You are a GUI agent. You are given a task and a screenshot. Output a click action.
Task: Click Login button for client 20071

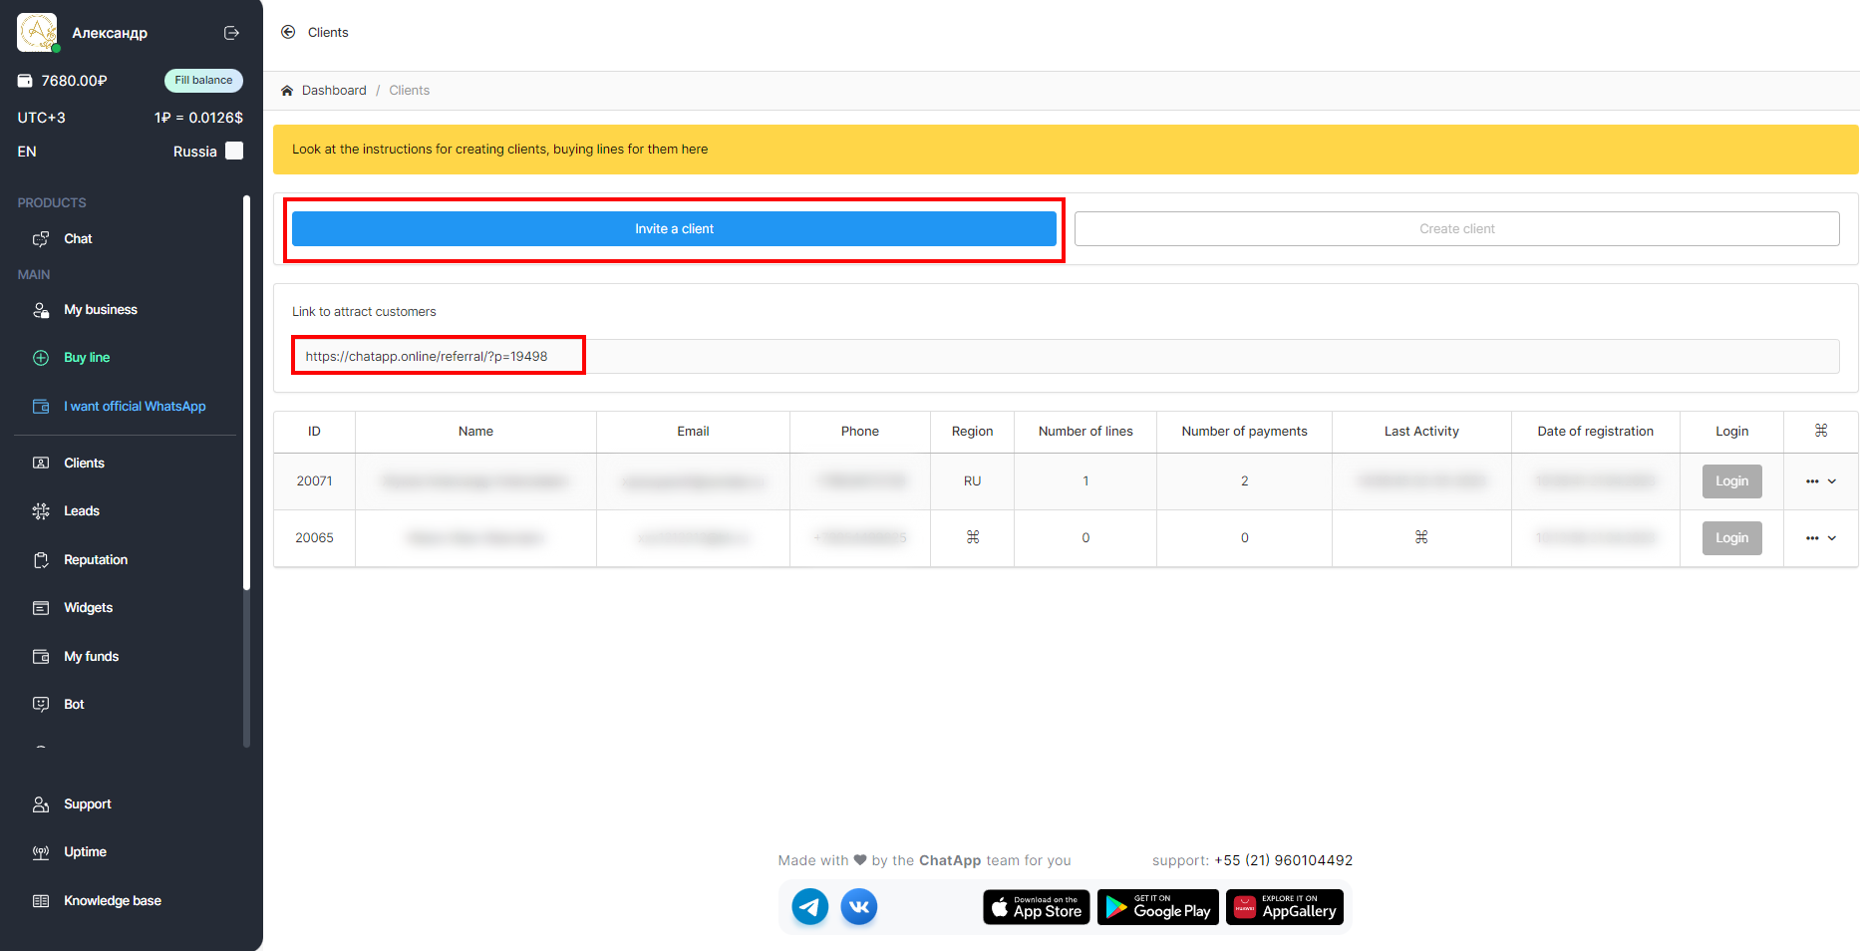1731,481
